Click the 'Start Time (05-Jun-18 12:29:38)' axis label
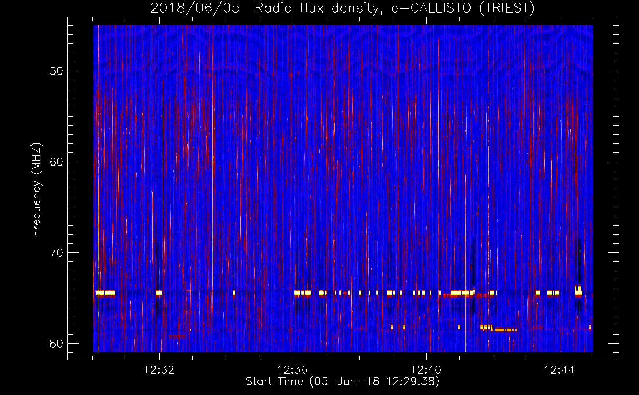The height and width of the screenshot is (395, 639). [x=342, y=382]
